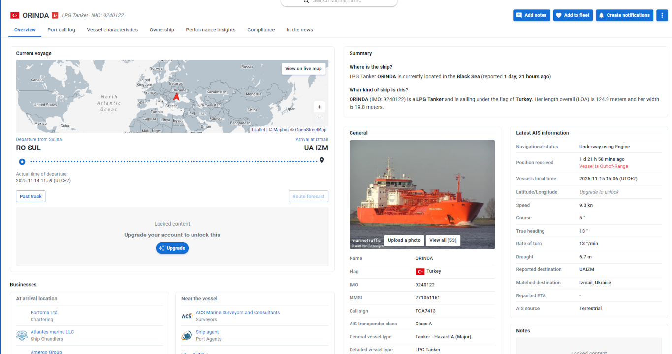Select the Performance insights tab

(x=211, y=30)
